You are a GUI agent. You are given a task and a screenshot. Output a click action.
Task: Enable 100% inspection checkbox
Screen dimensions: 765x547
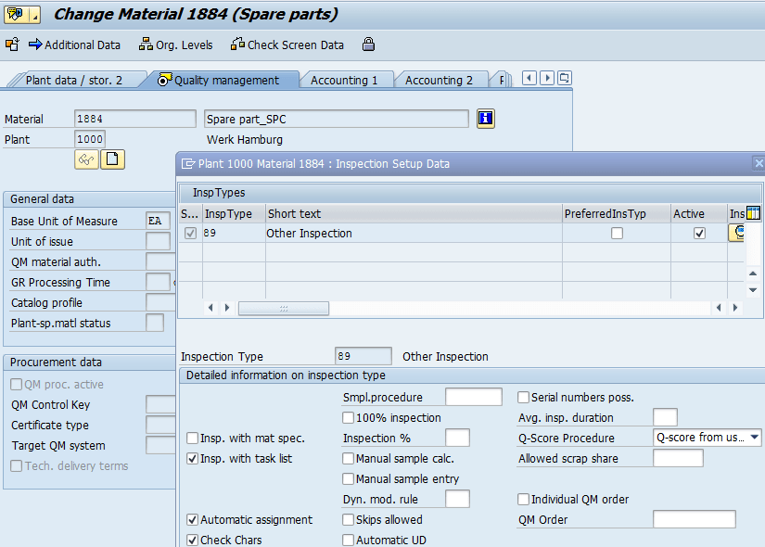click(x=349, y=418)
